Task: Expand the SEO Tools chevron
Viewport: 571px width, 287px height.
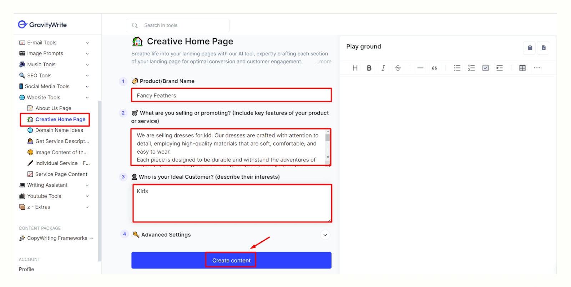Action: pyautogui.click(x=87, y=76)
